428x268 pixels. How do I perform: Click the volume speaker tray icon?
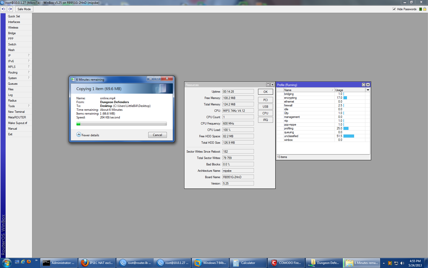[x=402, y=263]
